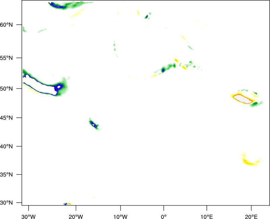
Task: Click the 10°W longitude label
Action: tap(120, 217)
